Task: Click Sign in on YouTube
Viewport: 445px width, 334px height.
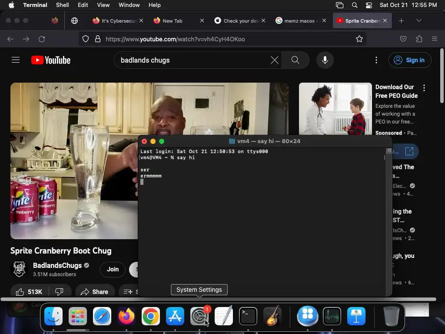Action: 410,60
